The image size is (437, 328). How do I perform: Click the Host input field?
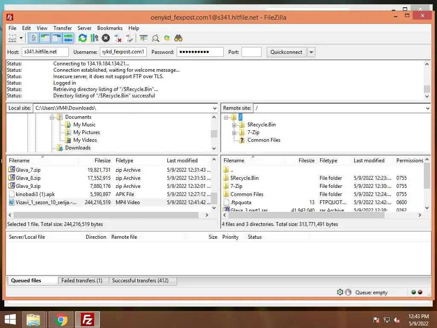pos(45,52)
